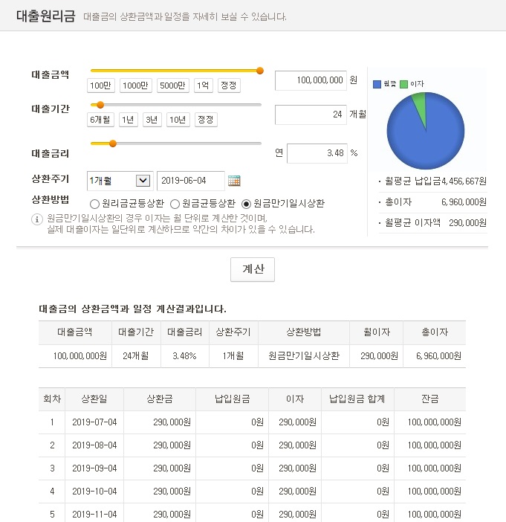
Task: Click the 상환방법 summary column header
Action: [x=304, y=332]
